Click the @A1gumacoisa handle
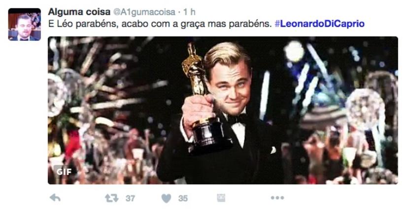 click(144, 12)
